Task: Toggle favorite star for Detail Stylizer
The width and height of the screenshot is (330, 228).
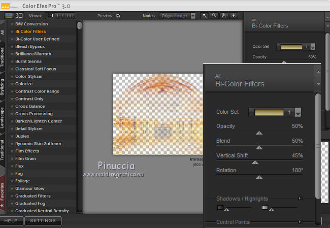Action: [x=12, y=128]
